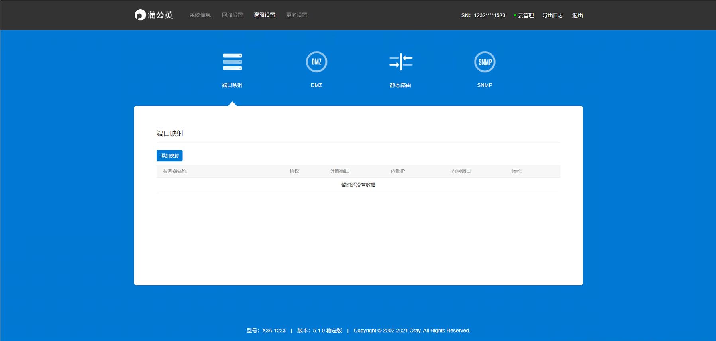The height and width of the screenshot is (341, 716).
Task: Open the DMZ circular icon
Action: pos(316,62)
